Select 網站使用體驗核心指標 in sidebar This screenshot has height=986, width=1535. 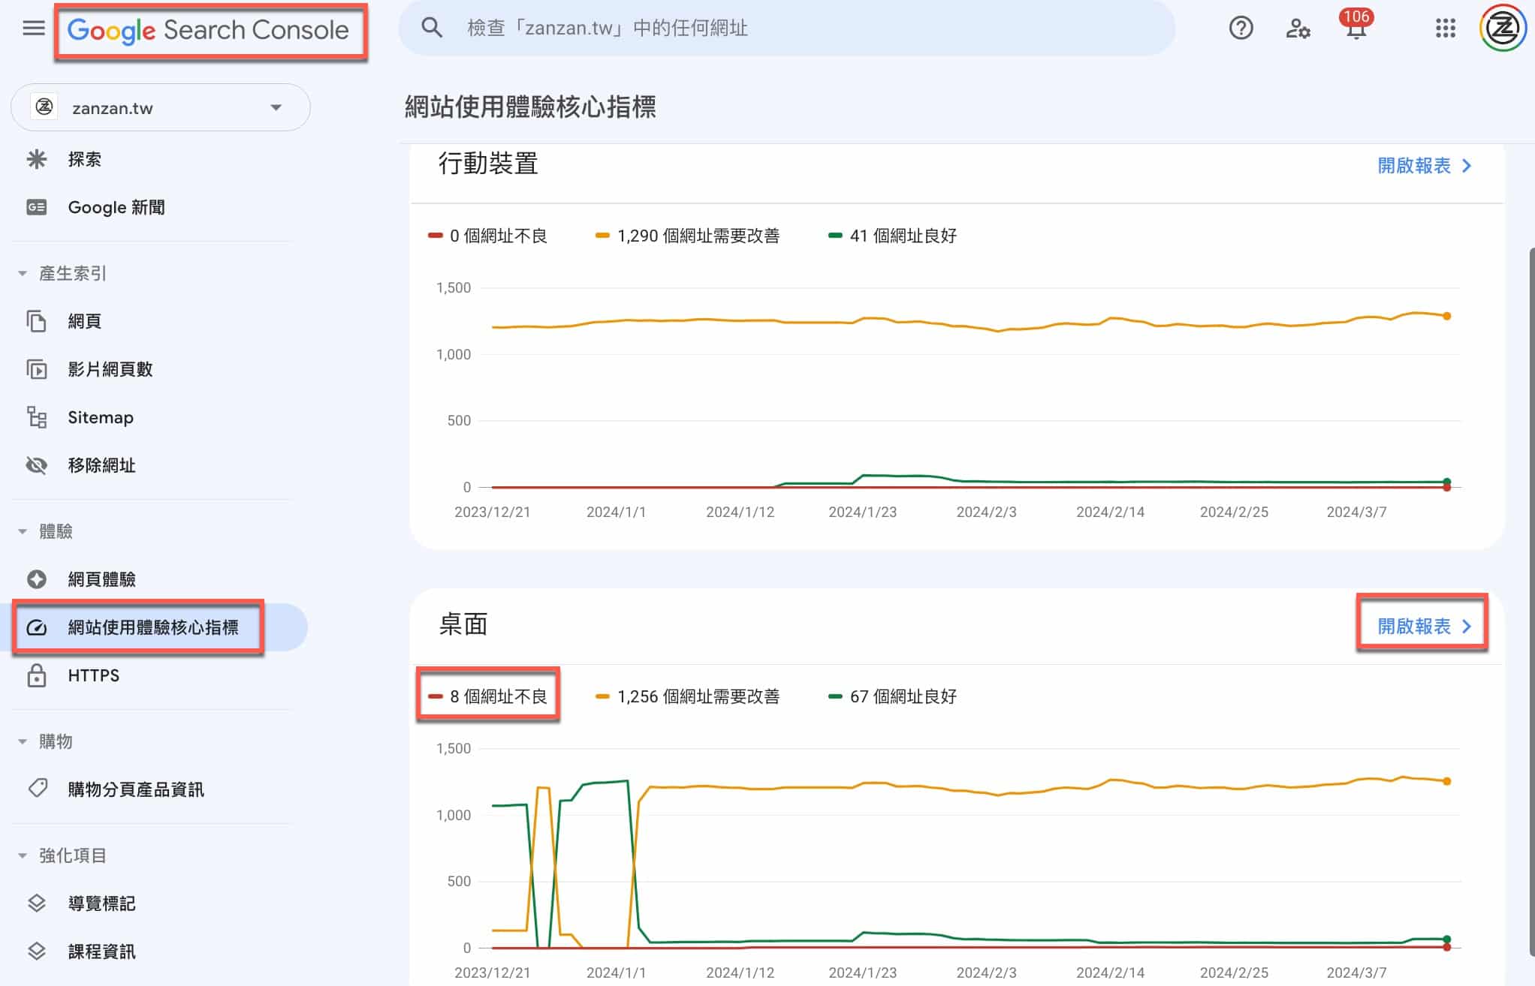[x=153, y=627]
